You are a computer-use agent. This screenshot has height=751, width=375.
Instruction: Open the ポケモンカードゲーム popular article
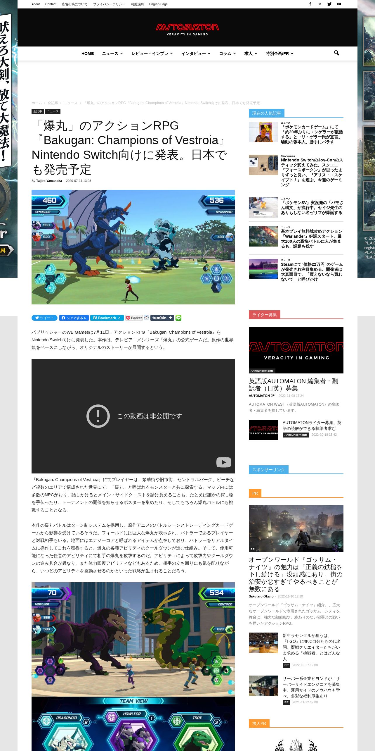coord(312,135)
